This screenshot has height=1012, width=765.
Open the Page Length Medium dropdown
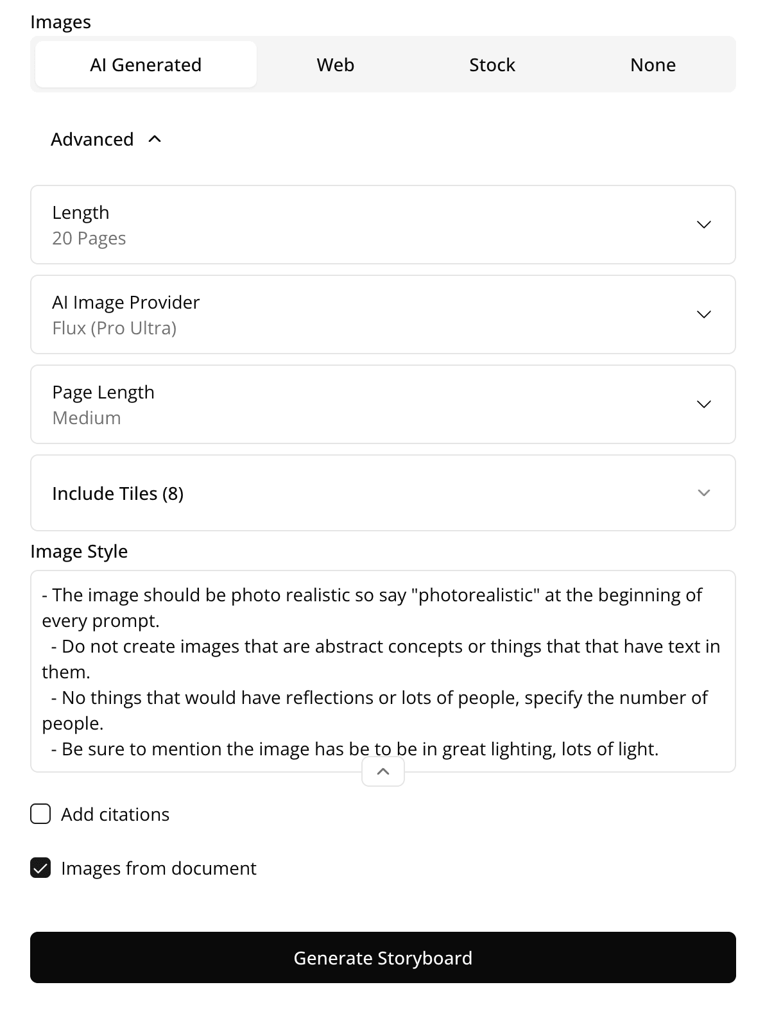pos(383,404)
